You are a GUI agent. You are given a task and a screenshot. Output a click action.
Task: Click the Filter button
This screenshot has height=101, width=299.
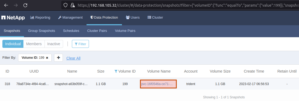point(80,44)
